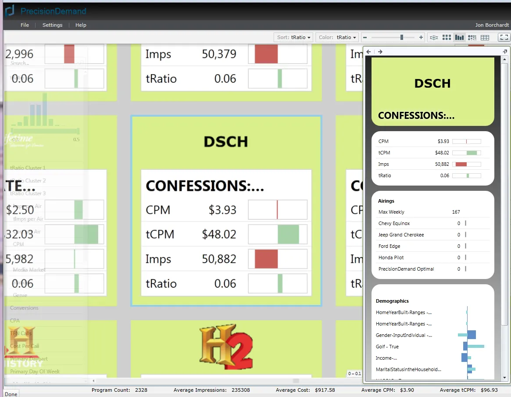The height and width of the screenshot is (397, 511).
Task: Click the Jon Borchardt user name
Action: [x=491, y=25]
